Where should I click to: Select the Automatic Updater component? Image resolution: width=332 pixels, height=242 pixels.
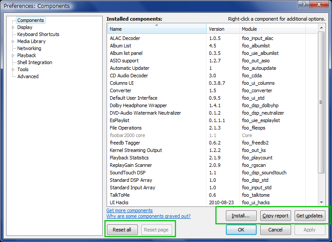point(213,68)
